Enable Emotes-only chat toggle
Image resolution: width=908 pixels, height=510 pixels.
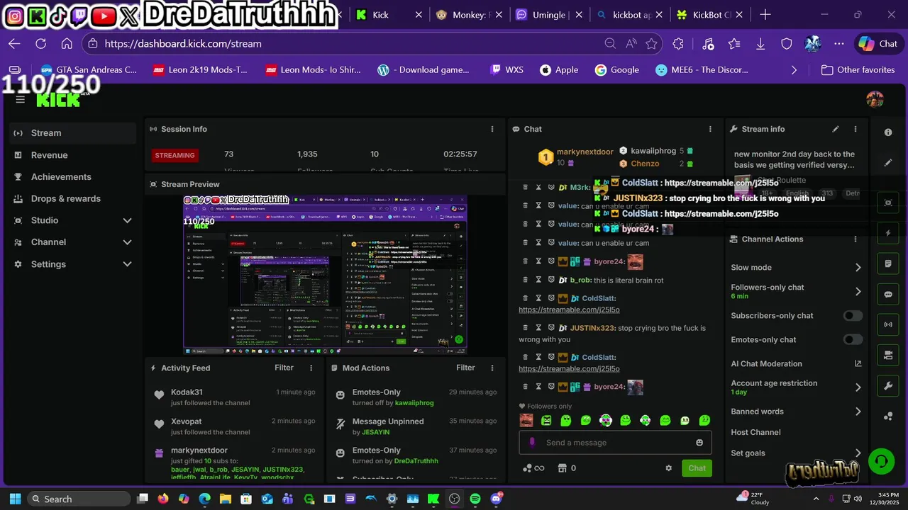coord(853,340)
